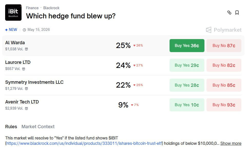
Task: Buy Yes for Laurore LTD at 29¢
Action: coord(187,65)
